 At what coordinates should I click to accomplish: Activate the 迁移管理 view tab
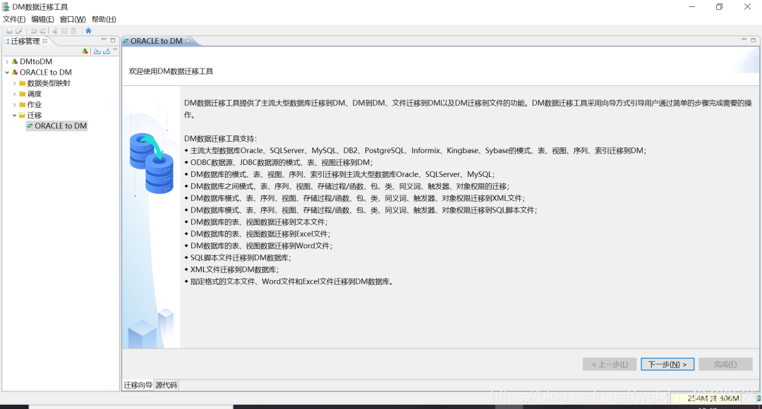(x=25, y=42)
